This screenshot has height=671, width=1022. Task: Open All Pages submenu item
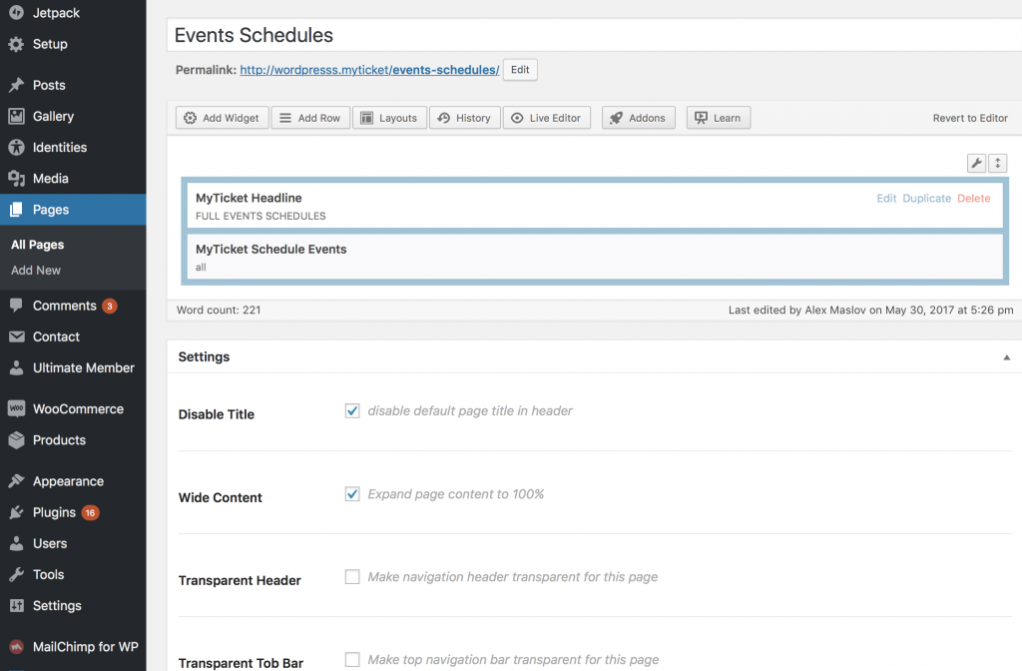coord(37,245)
